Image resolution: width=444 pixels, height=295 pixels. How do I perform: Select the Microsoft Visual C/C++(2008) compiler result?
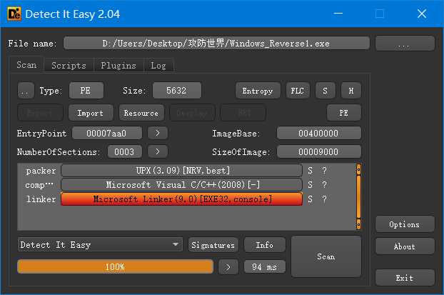tap(182, 185)
